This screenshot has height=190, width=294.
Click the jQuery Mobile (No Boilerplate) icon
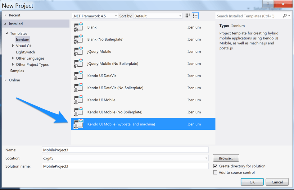click(x=78, y=63)
